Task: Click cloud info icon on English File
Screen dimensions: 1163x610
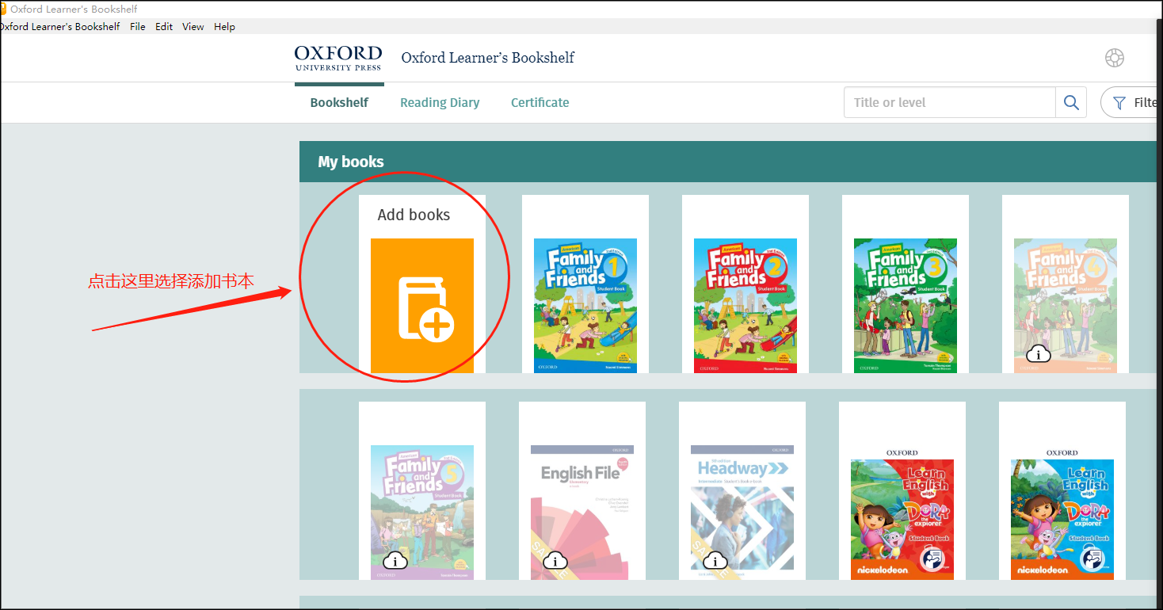Action: 555,561
